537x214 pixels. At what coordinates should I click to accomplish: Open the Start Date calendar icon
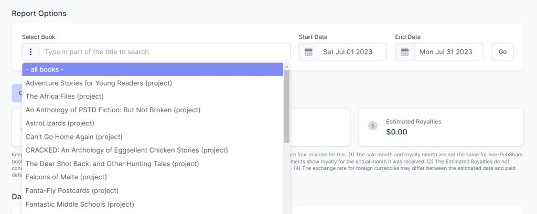tap(308, 52)
